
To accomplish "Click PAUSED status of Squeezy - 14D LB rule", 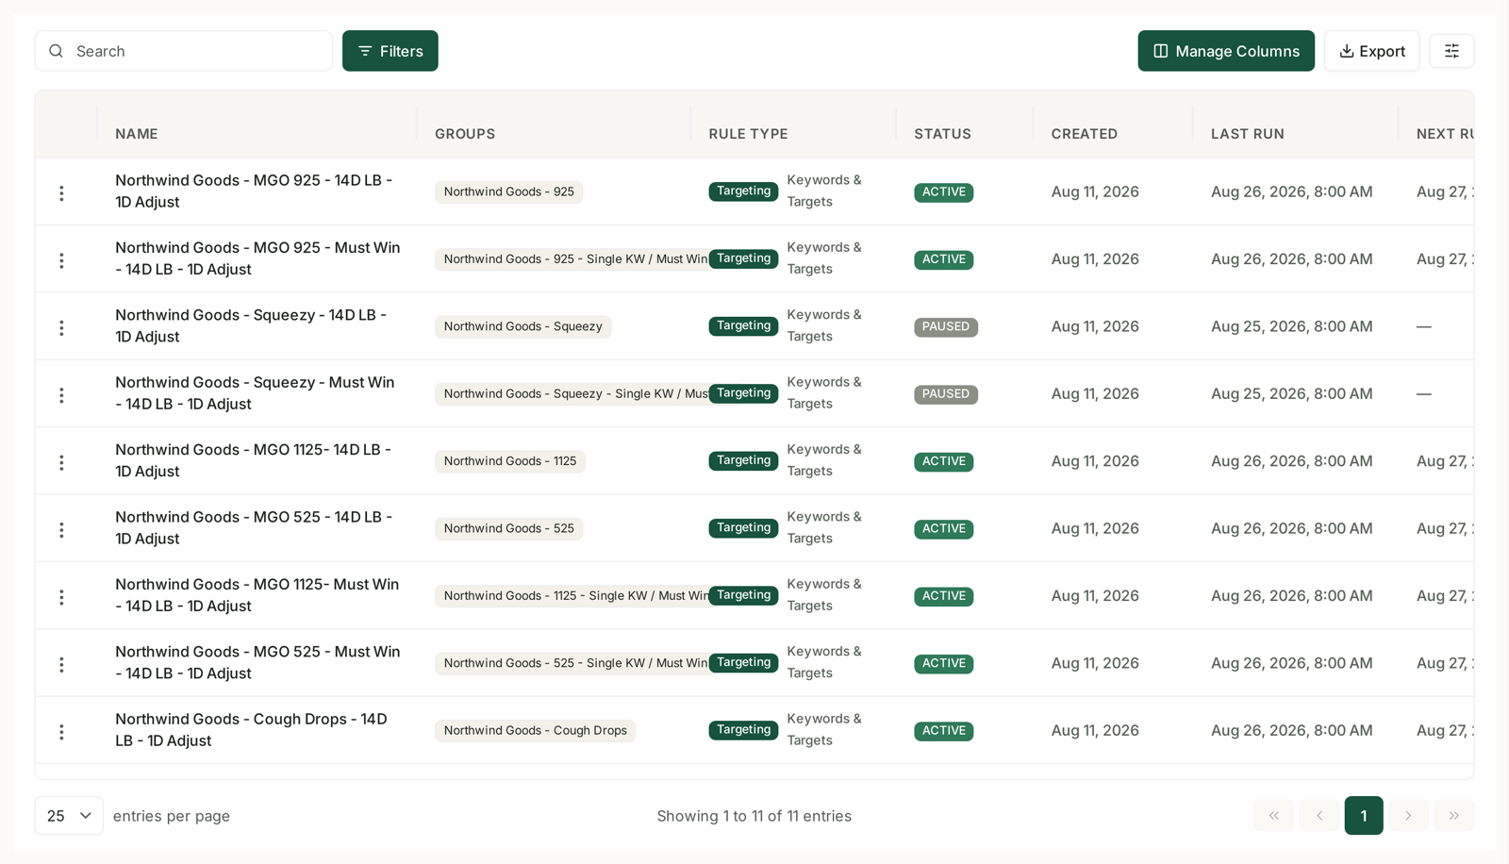I will point(946,327).
